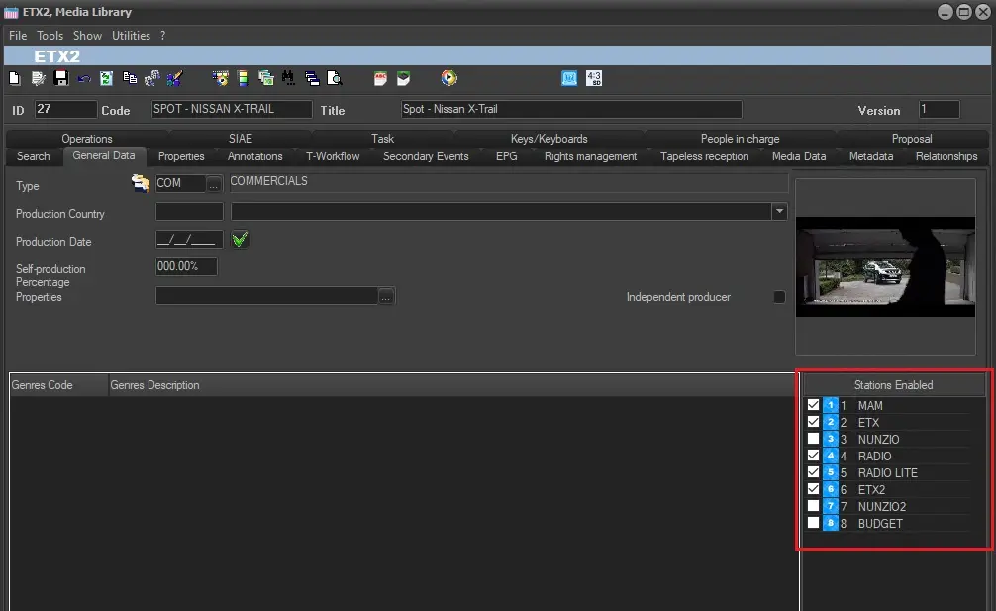Open the Type code browse button
The image size is (996, 611).
tap(214, 183)
